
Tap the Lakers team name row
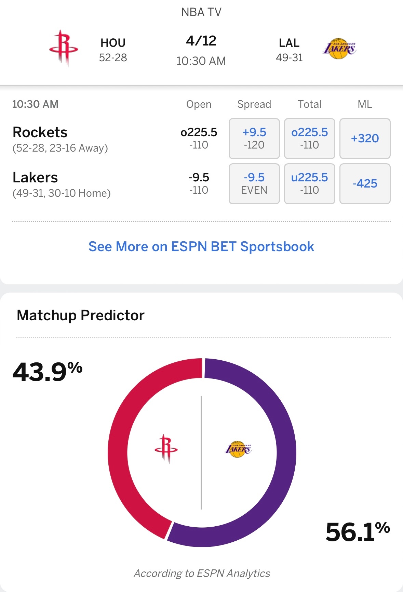[x=62, y=184]
